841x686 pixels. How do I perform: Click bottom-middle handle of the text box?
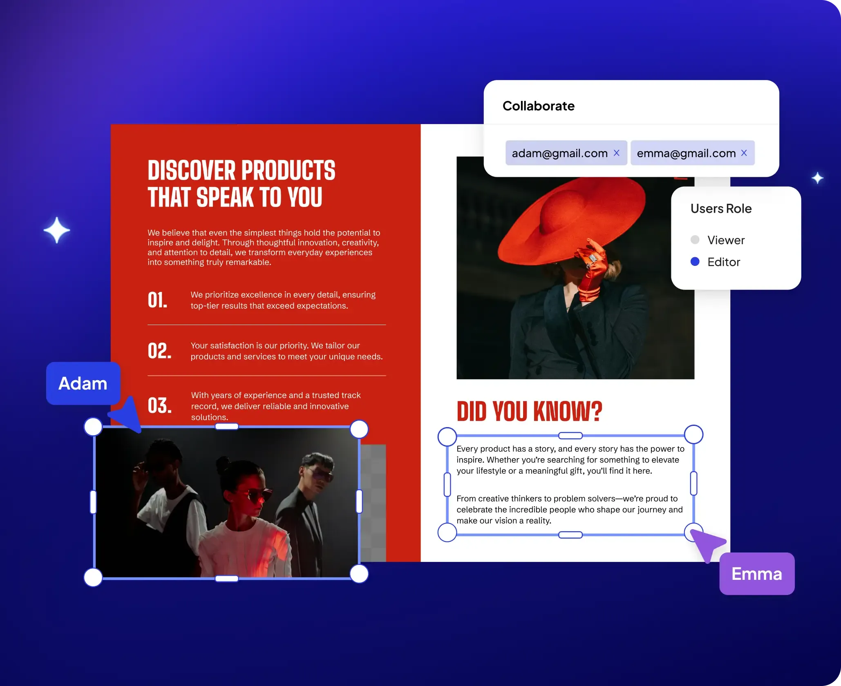570,535
